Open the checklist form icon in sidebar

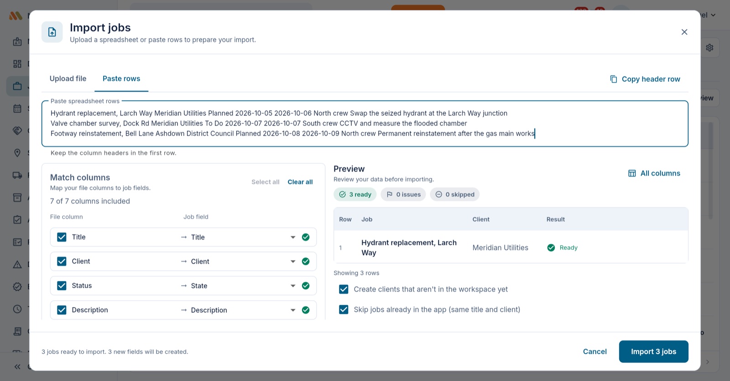point(17,242)
